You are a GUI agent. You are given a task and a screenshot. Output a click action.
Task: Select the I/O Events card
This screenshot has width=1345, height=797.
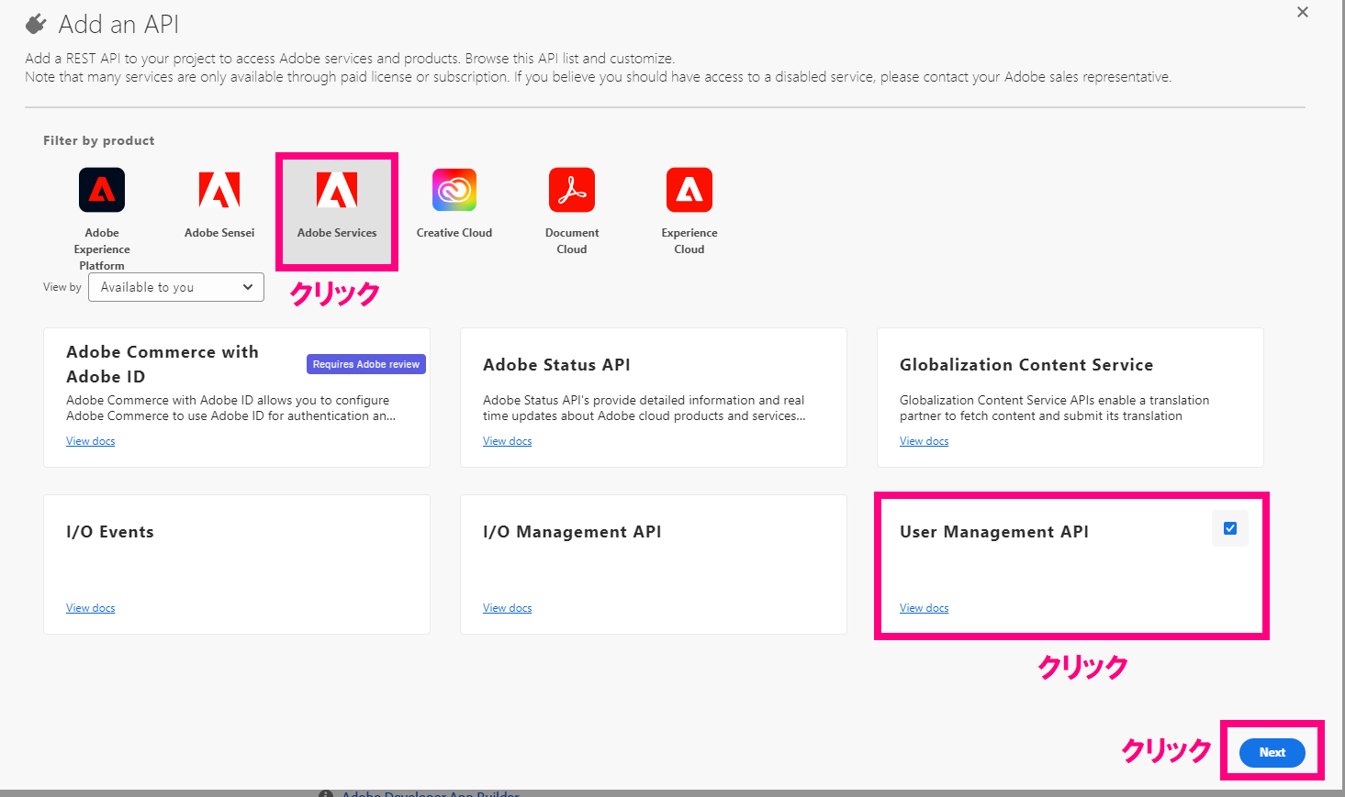coord(237,565)
